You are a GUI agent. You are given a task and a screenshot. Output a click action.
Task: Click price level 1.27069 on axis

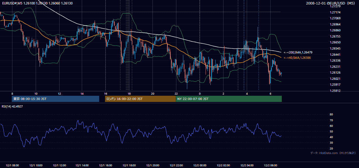[335, 18]
